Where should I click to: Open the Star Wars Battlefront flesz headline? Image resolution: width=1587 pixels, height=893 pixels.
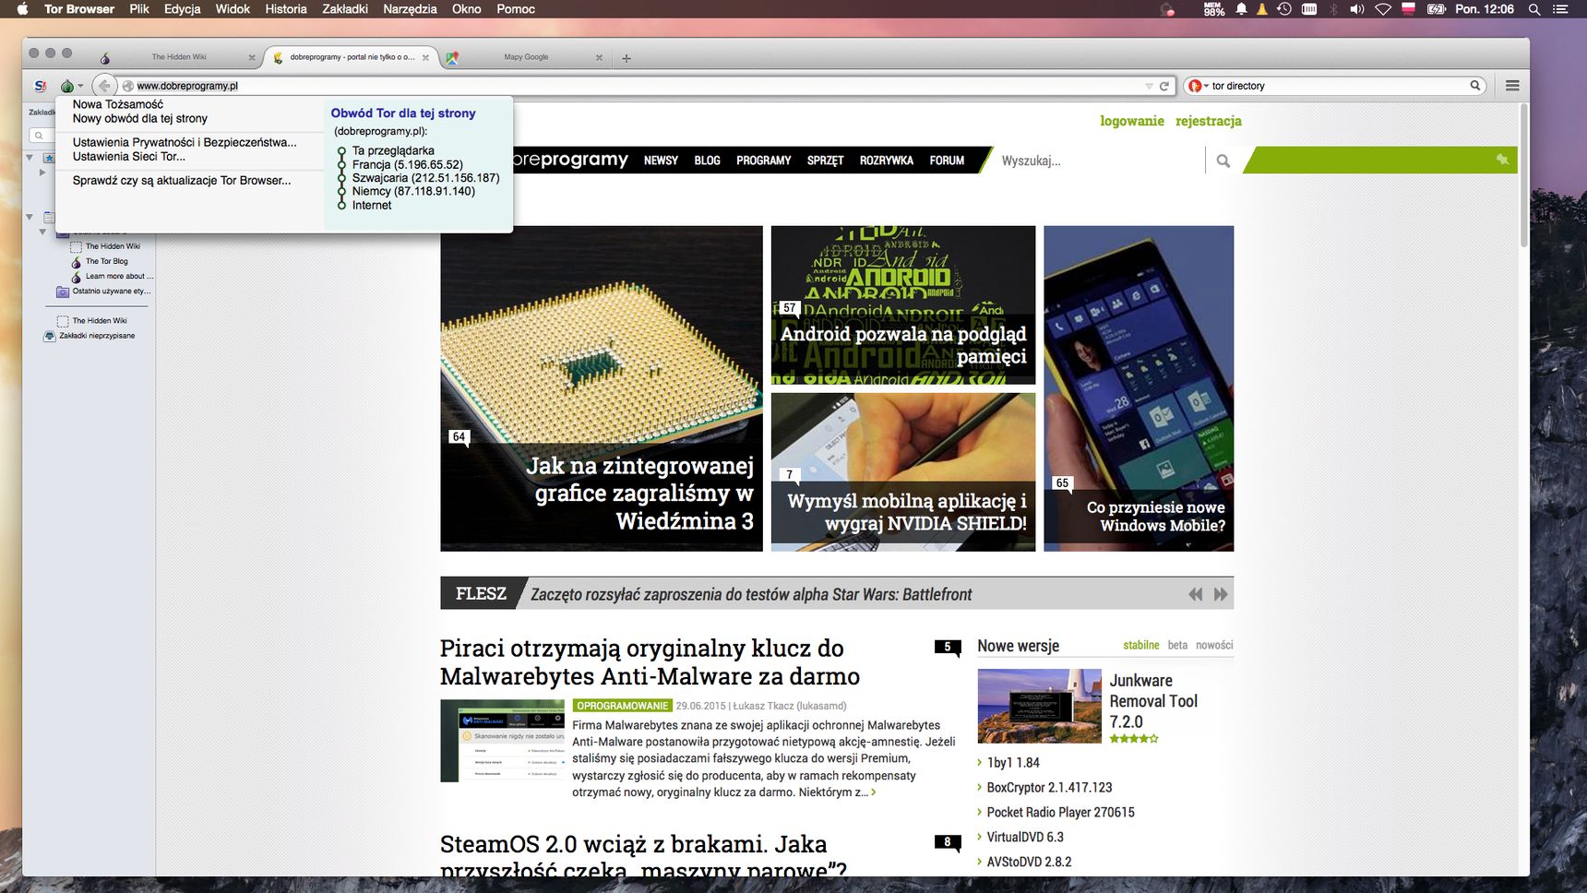[751, 594]
